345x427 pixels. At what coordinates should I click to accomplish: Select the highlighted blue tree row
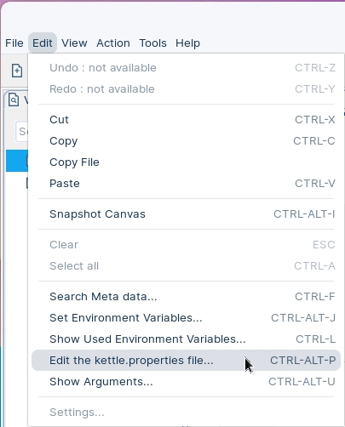click(x=17, y=161)
